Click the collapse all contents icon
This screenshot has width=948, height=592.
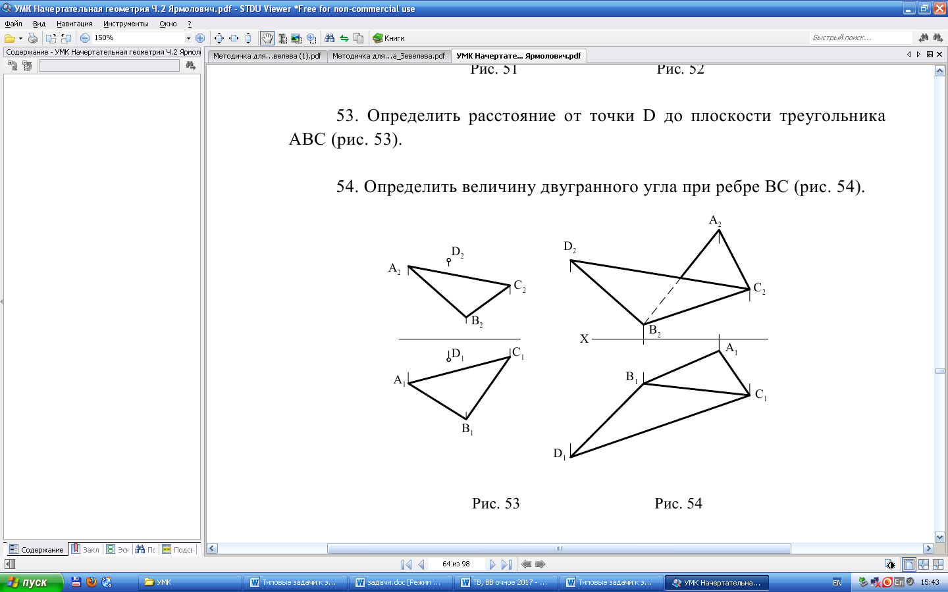[x=27, y=65]
